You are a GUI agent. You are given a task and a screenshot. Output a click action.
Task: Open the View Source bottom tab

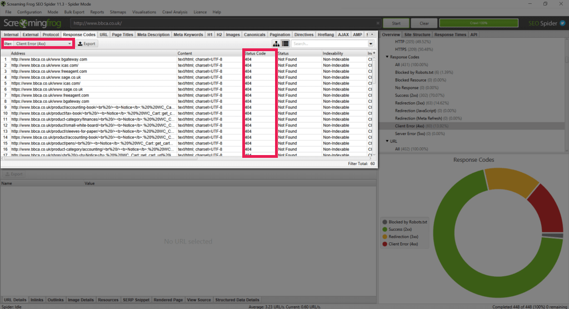click(x=198, y=300)
